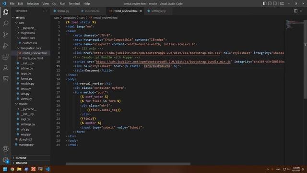Open the Explorer view in activity bar
This screenshot has height=173, width=307.
point(5,12)
